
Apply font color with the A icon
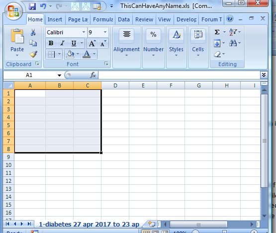[87, 54]
